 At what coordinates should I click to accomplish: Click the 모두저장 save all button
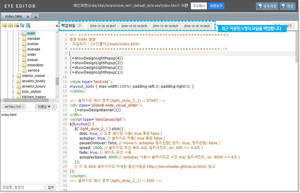click(267, 6)
